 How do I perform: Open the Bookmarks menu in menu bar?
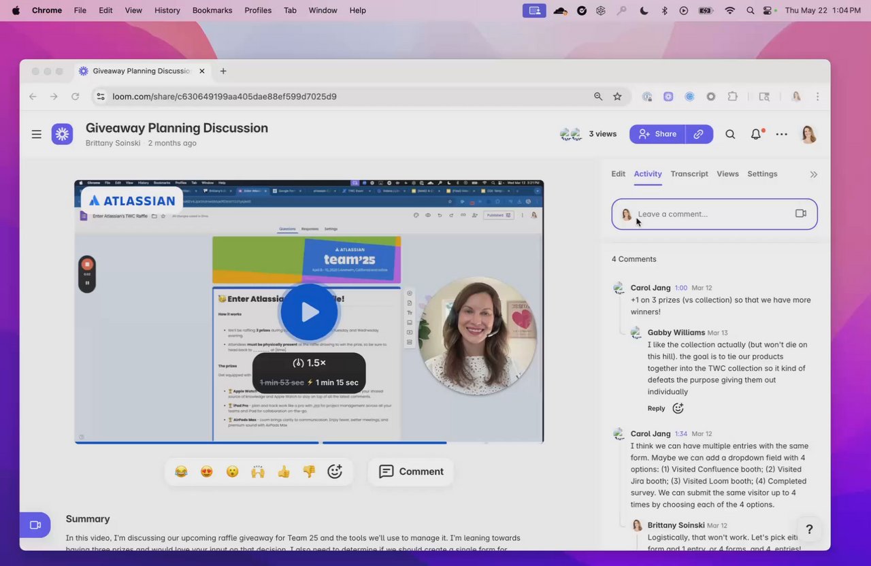tap(212, 10)
